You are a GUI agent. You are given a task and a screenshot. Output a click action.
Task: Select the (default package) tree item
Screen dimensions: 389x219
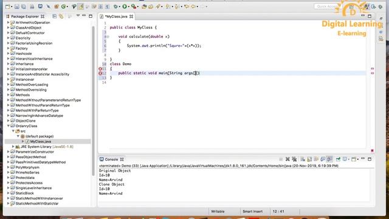[39, 136]
